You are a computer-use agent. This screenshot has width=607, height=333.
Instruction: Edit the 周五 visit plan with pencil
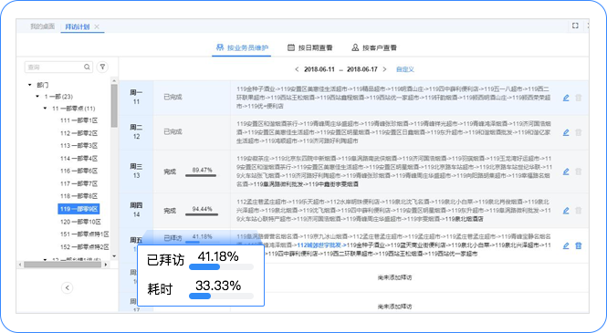[566, 245]
